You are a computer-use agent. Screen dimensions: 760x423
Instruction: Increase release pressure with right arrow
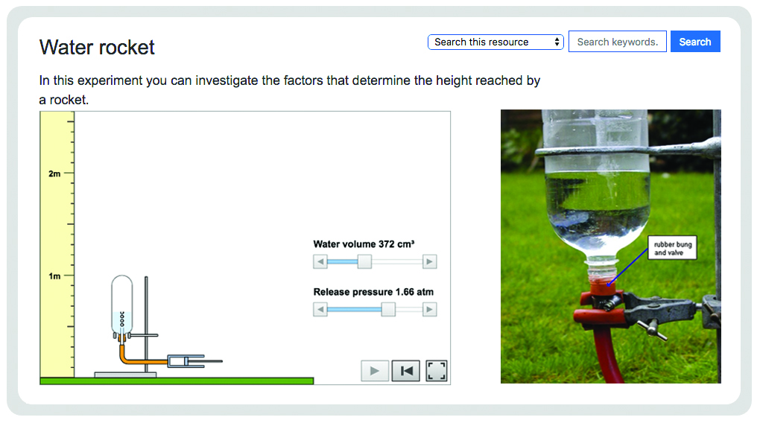[429, 309]
